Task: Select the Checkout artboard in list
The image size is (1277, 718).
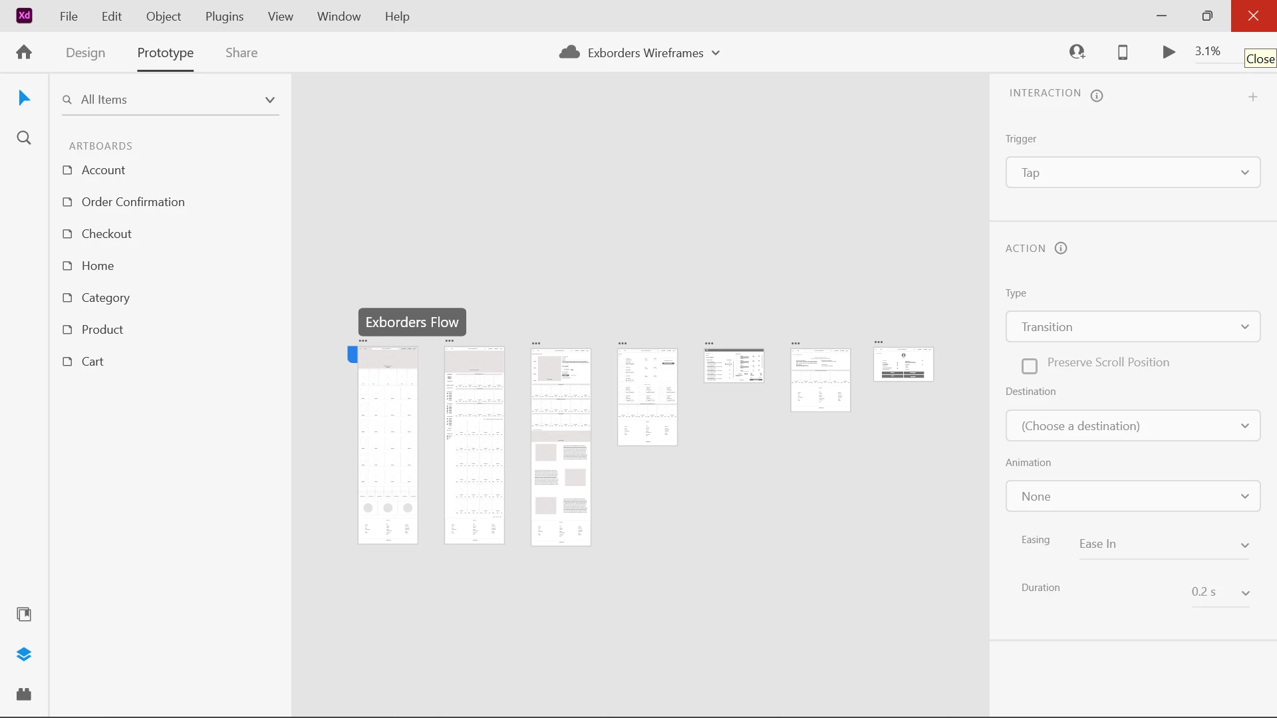Action: (x=106, y=234)
